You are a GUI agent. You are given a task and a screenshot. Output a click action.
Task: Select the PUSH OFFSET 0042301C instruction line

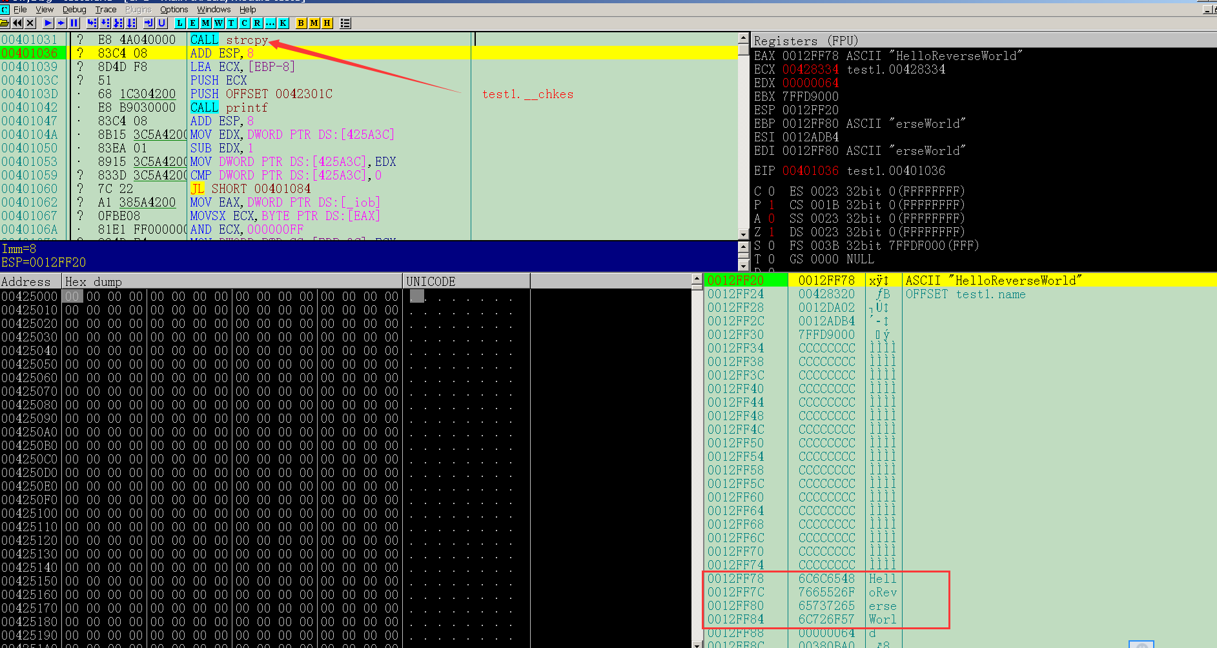pos(261,94)
